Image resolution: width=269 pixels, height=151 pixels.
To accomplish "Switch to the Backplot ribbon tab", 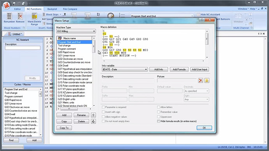I will tap(52, 9).
